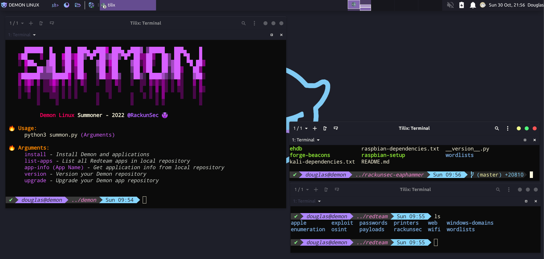Viewport: 544px width, 259px height.
Task: Add terminal down in summon Tilix window
Action: (52, 23)
